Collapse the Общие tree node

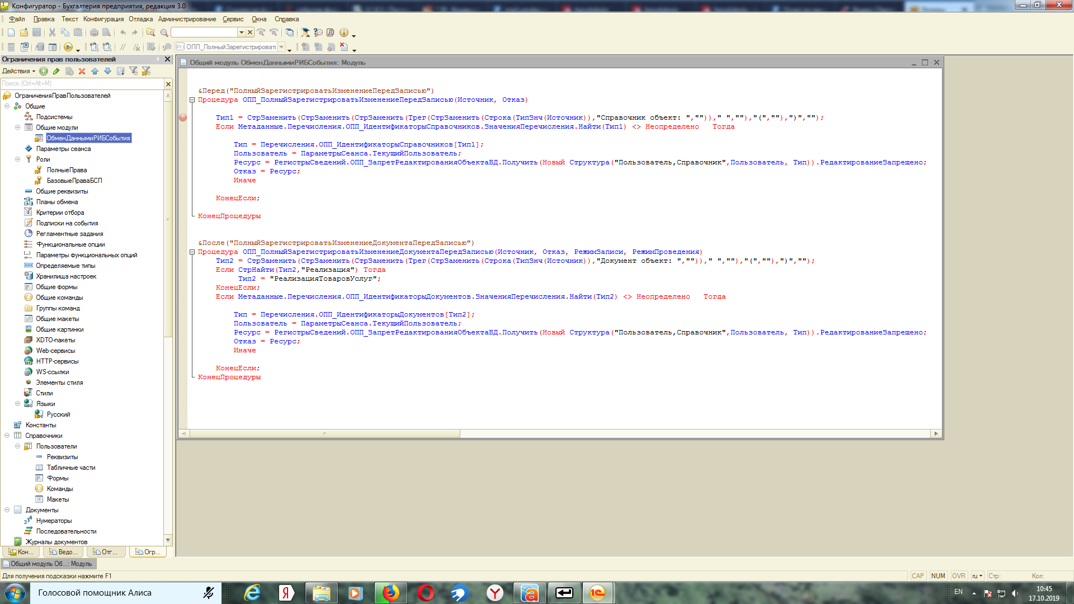[x=7, y=106]
